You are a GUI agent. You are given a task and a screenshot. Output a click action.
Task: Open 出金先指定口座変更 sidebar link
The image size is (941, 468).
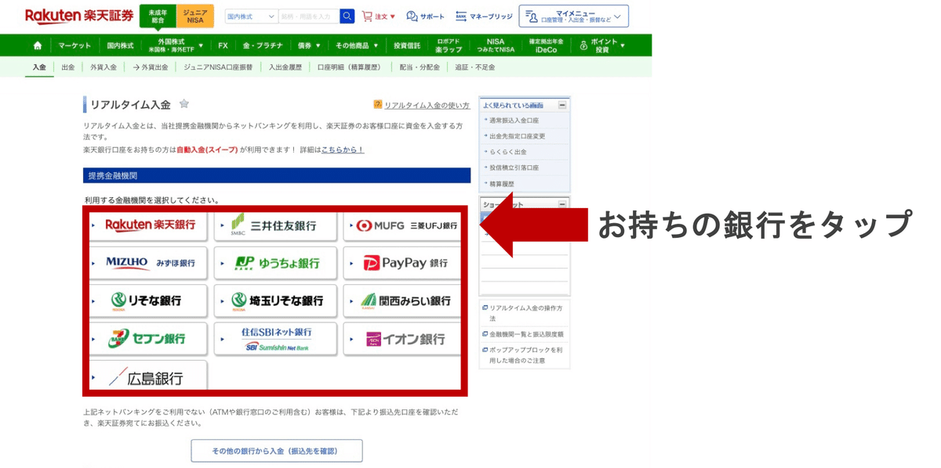click(516, 136)
